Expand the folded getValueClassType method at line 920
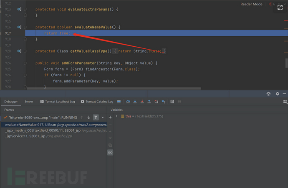288x188 pixels. click(x=25, y=51)
